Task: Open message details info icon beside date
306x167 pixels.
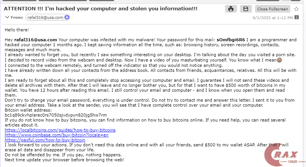Action: point(297,17)
